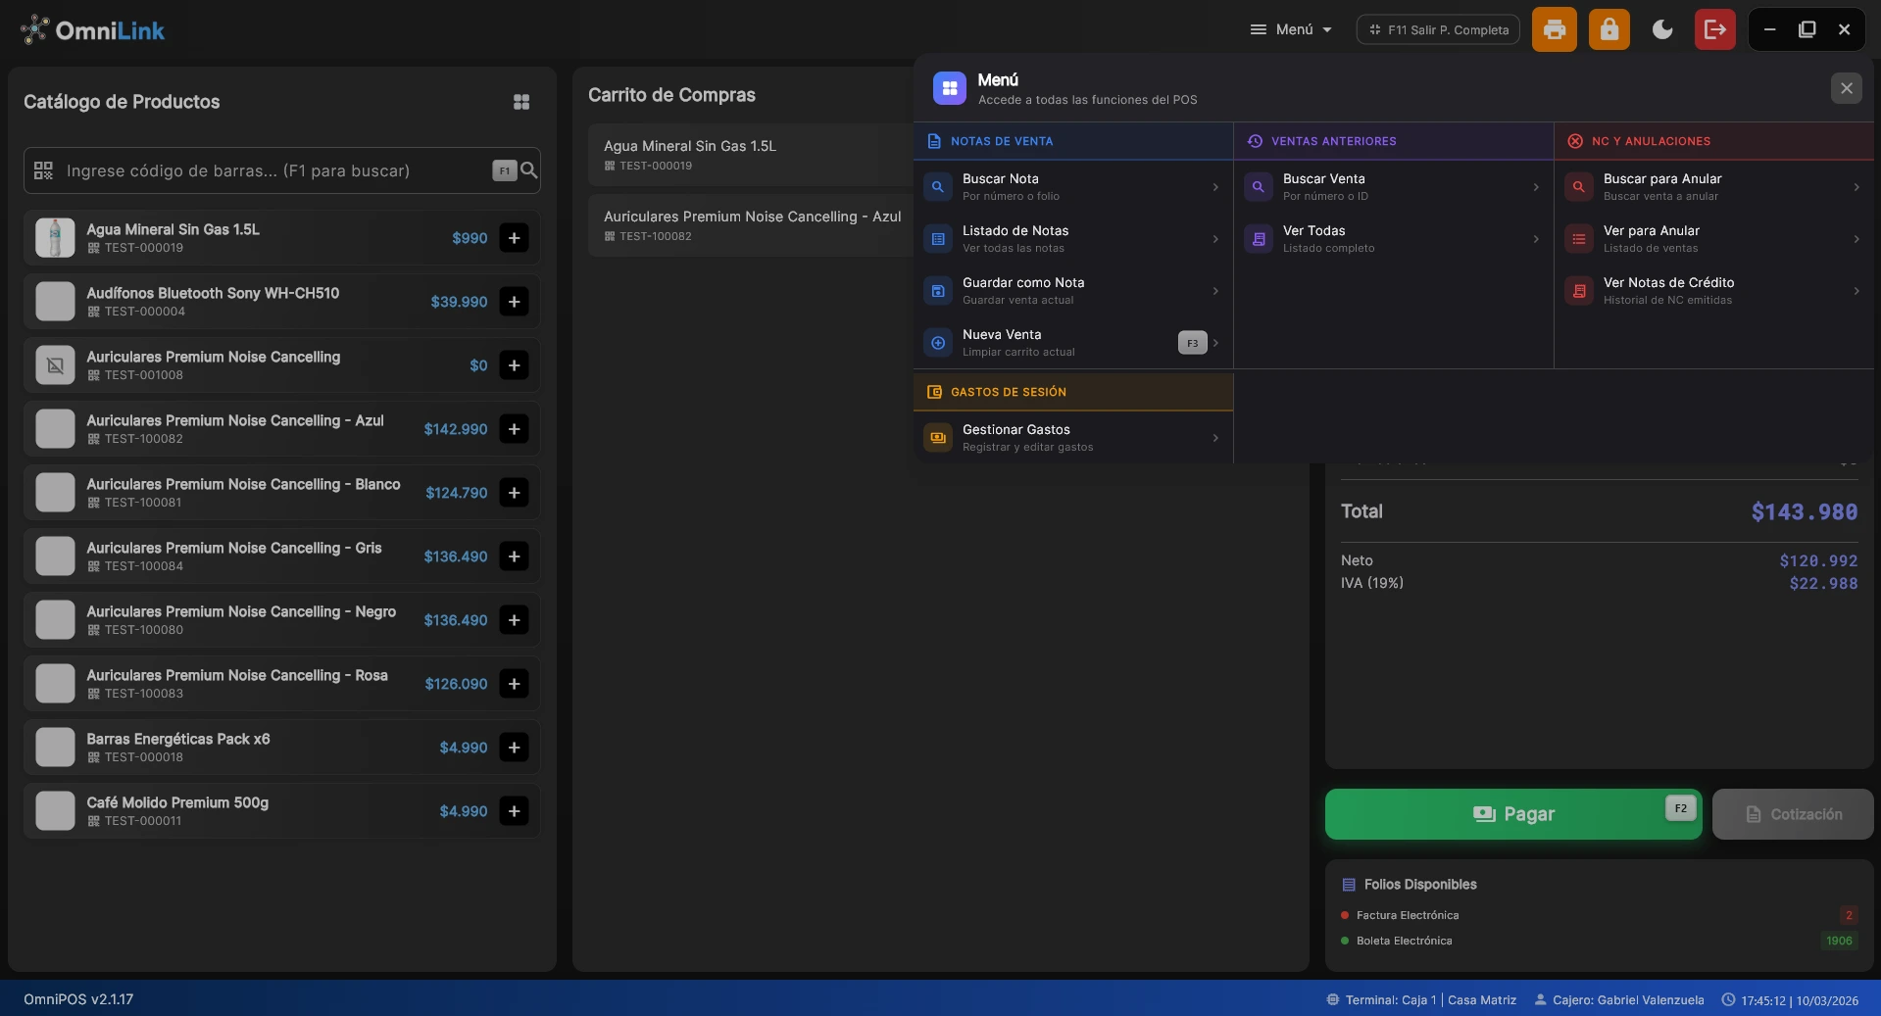The image size is (1881, 1016).
Task: Click the orange lock icon button
Action: tap(1609, 29)
